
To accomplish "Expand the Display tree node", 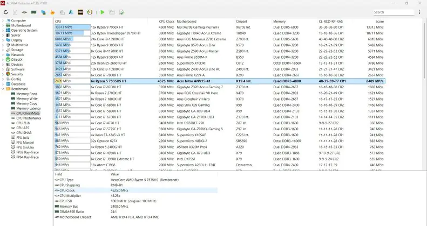I will click(x=3, y=40).
